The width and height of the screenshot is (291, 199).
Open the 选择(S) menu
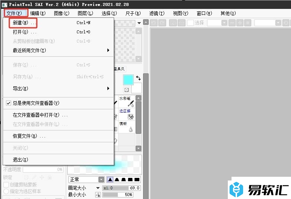[x=109, y=13]
